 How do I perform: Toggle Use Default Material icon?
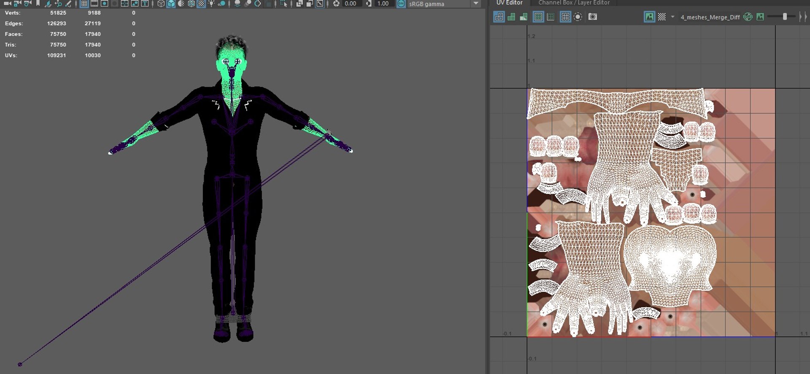[x=181, y=3]
